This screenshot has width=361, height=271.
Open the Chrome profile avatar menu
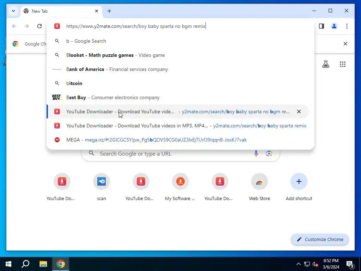pyautogui.click(x=334, y=26)
